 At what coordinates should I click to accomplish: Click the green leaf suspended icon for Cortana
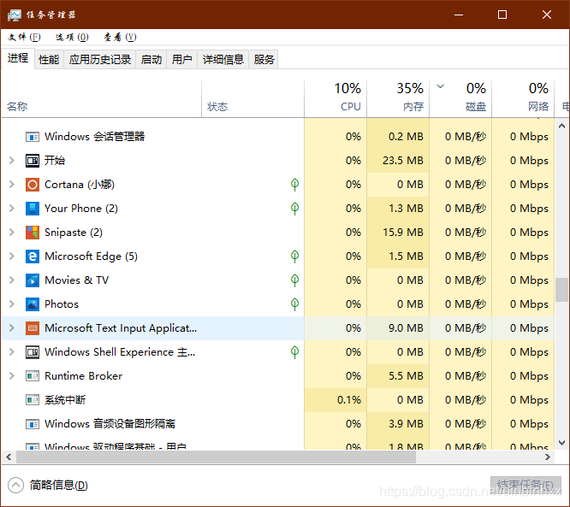click(294, 185)
